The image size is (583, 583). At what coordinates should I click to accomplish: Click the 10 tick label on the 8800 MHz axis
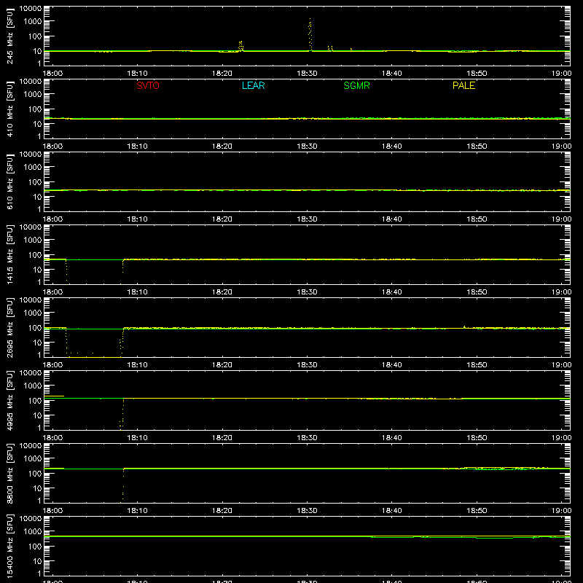(37, 488)
